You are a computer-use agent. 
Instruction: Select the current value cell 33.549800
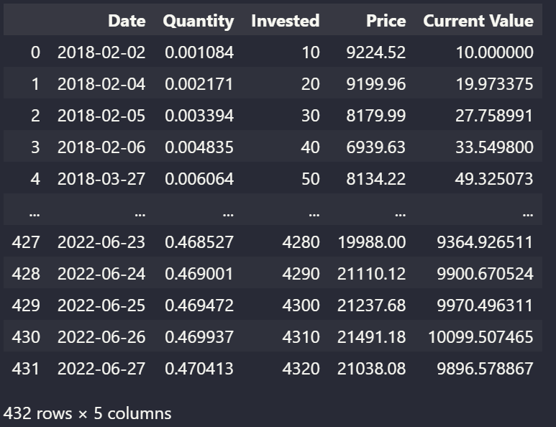(496, 147)
